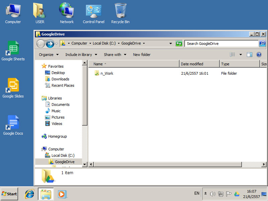The image size is (268, 201).
Task: Launch Internet Explorer from the taskbar
Action: point(29,194)
